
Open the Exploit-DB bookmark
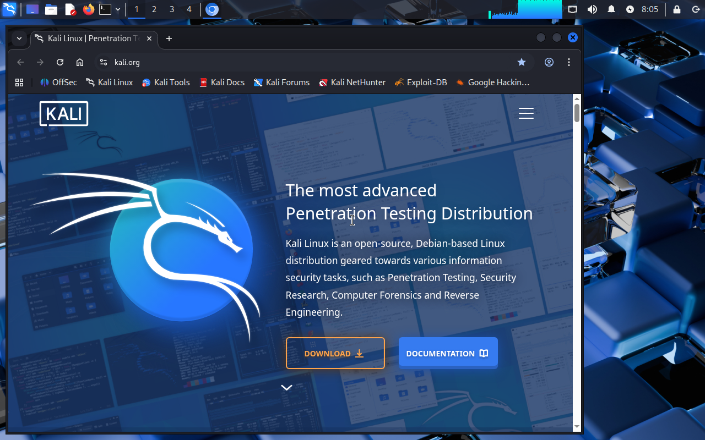point(421,82)
